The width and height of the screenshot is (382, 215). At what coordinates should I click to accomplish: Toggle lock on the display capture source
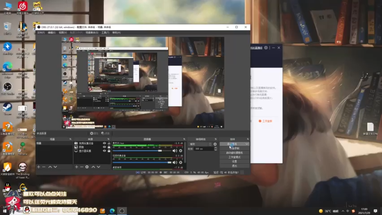tap(109, 151)
